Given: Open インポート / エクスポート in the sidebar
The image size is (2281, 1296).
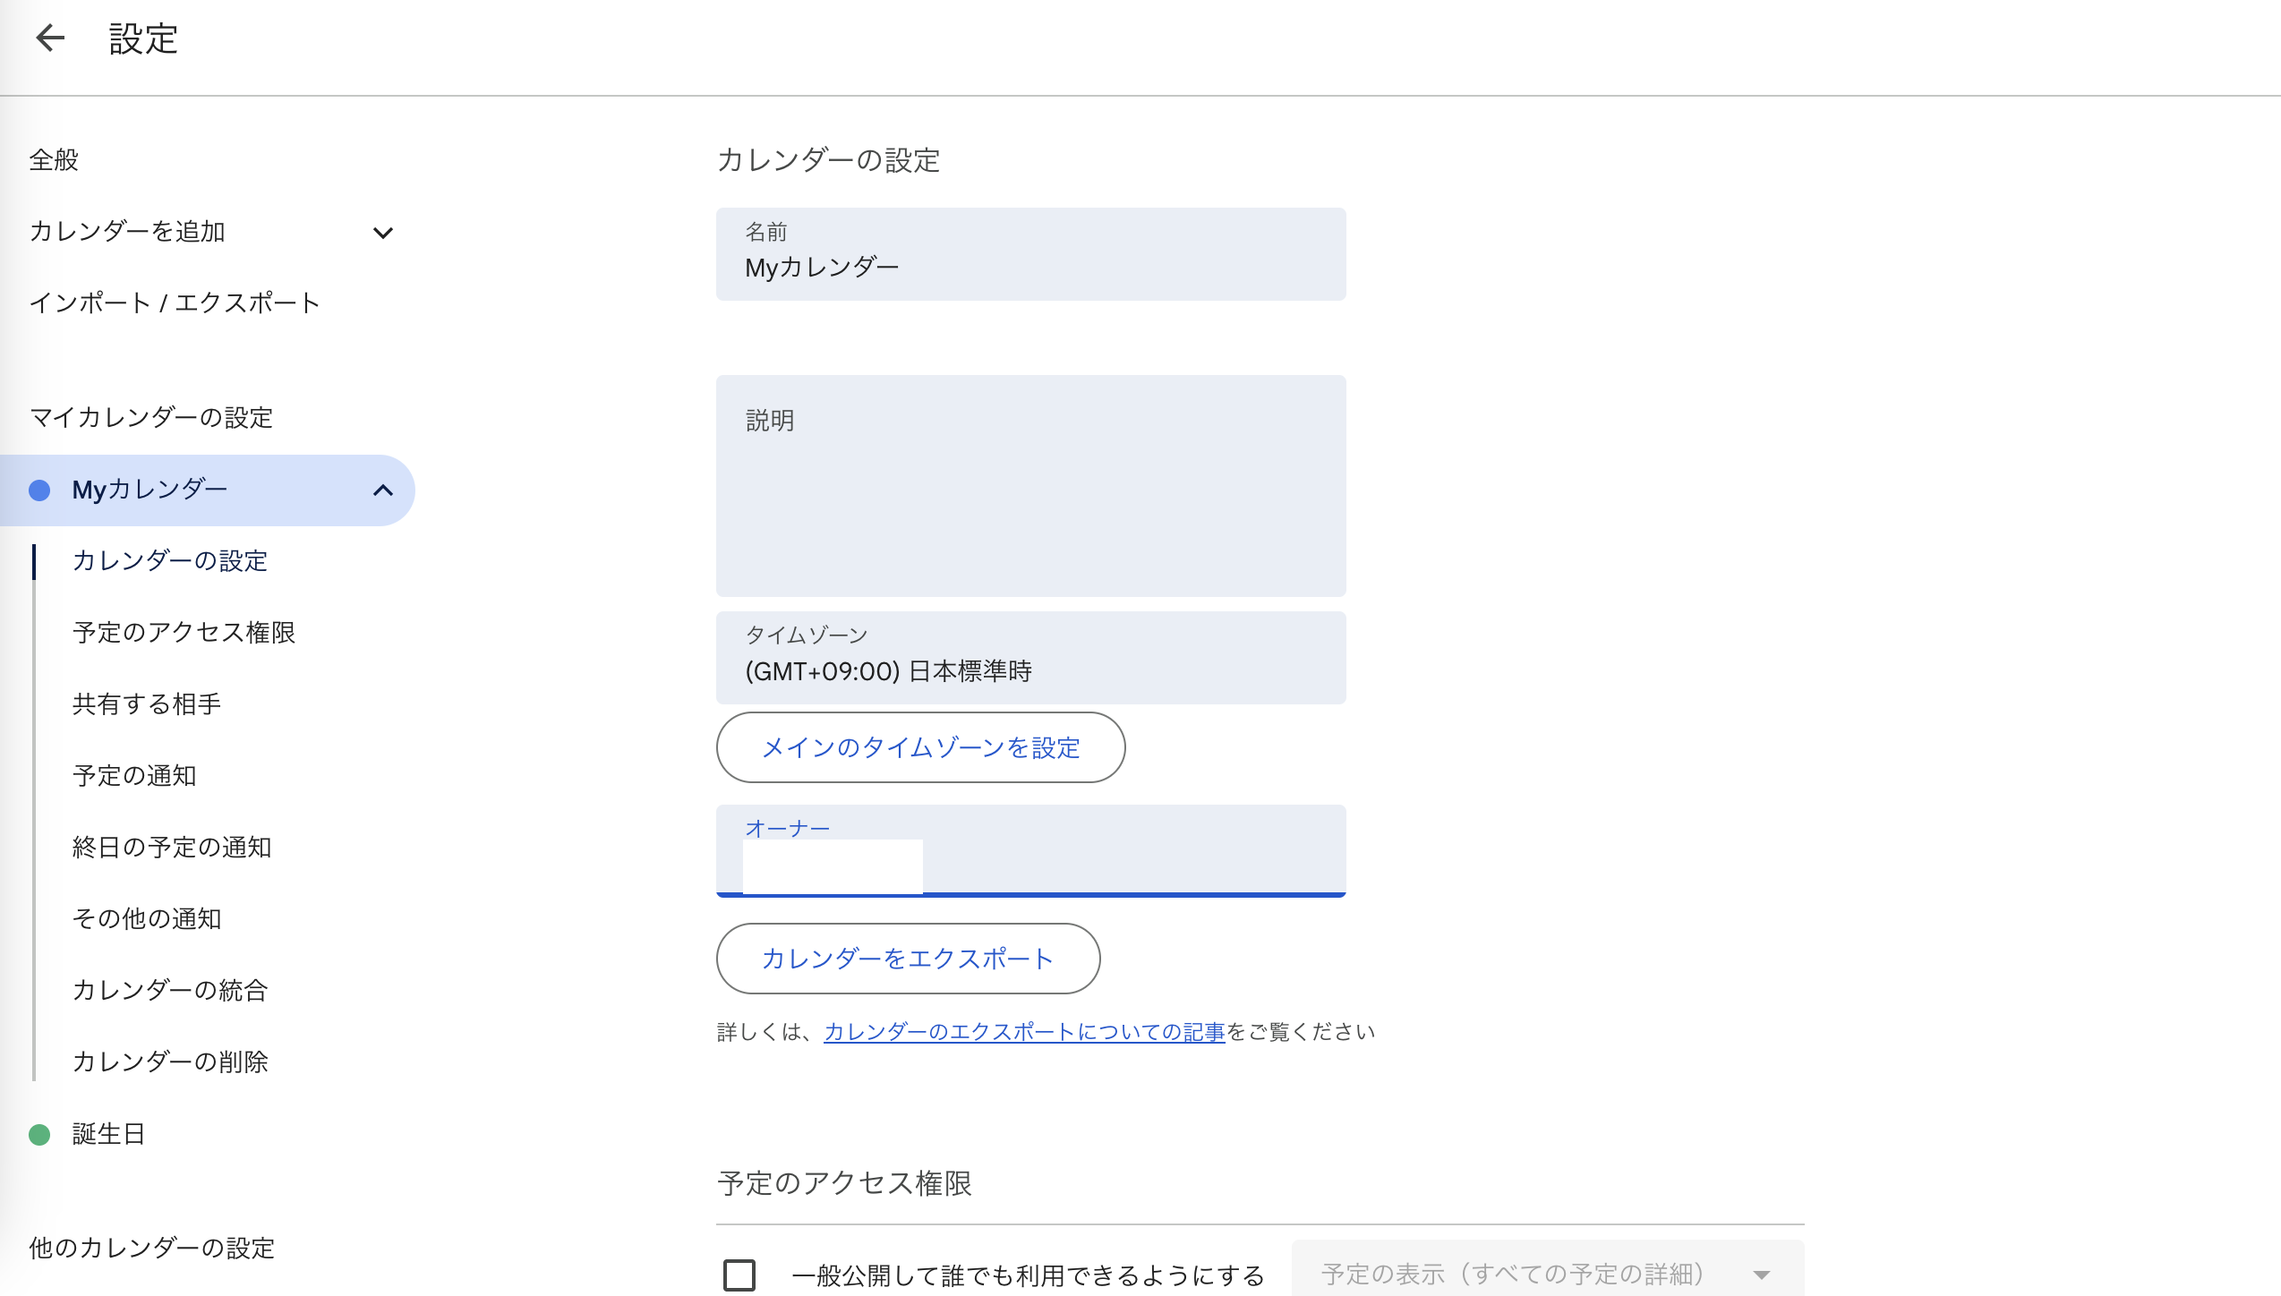Looking at the screenshot, I should click(175, 303).
